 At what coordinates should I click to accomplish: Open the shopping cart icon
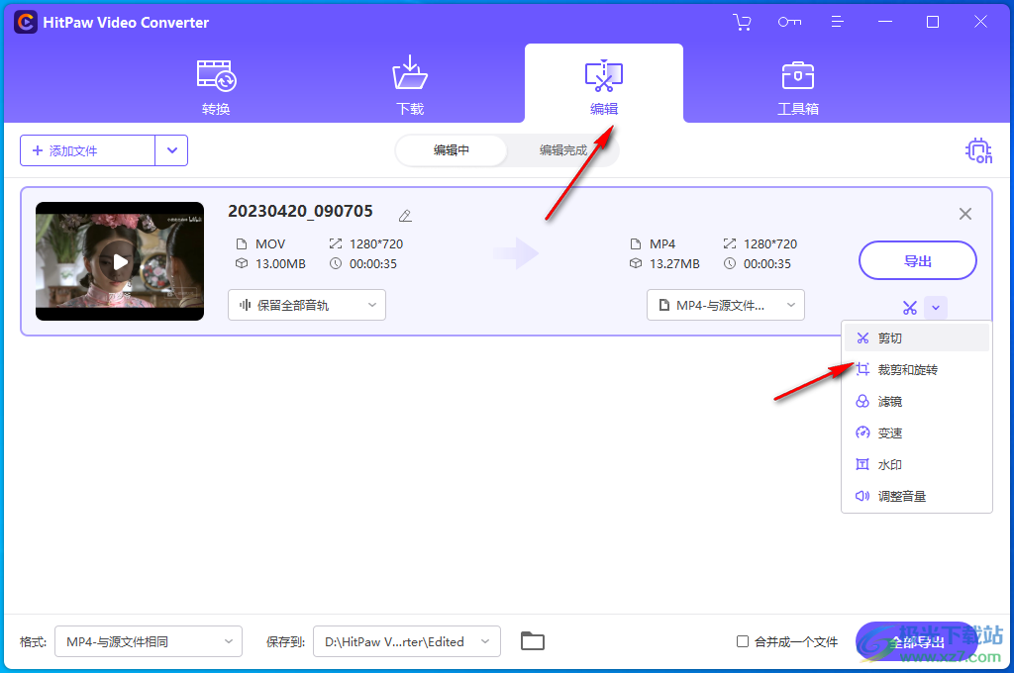click(742, 21)
